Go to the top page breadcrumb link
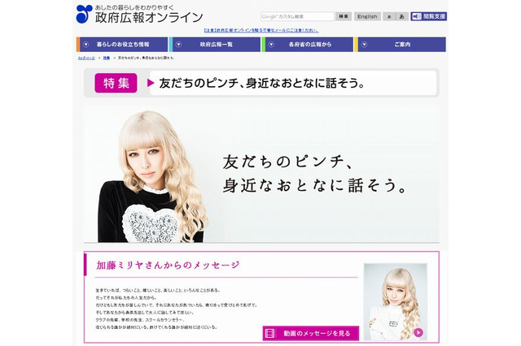The image size is (521, 346). [86, 58]
